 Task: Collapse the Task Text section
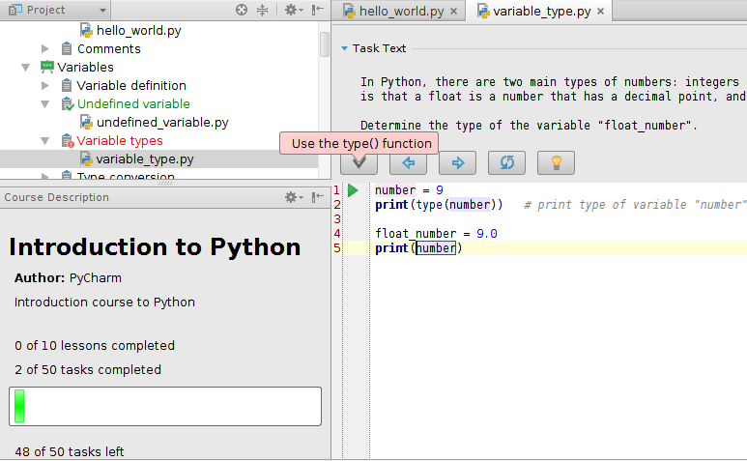pos(344,48)
